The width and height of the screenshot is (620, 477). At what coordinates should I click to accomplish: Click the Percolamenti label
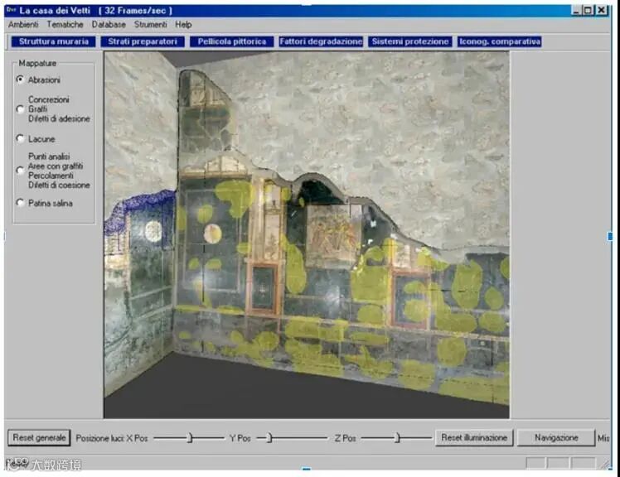point(51,176)
